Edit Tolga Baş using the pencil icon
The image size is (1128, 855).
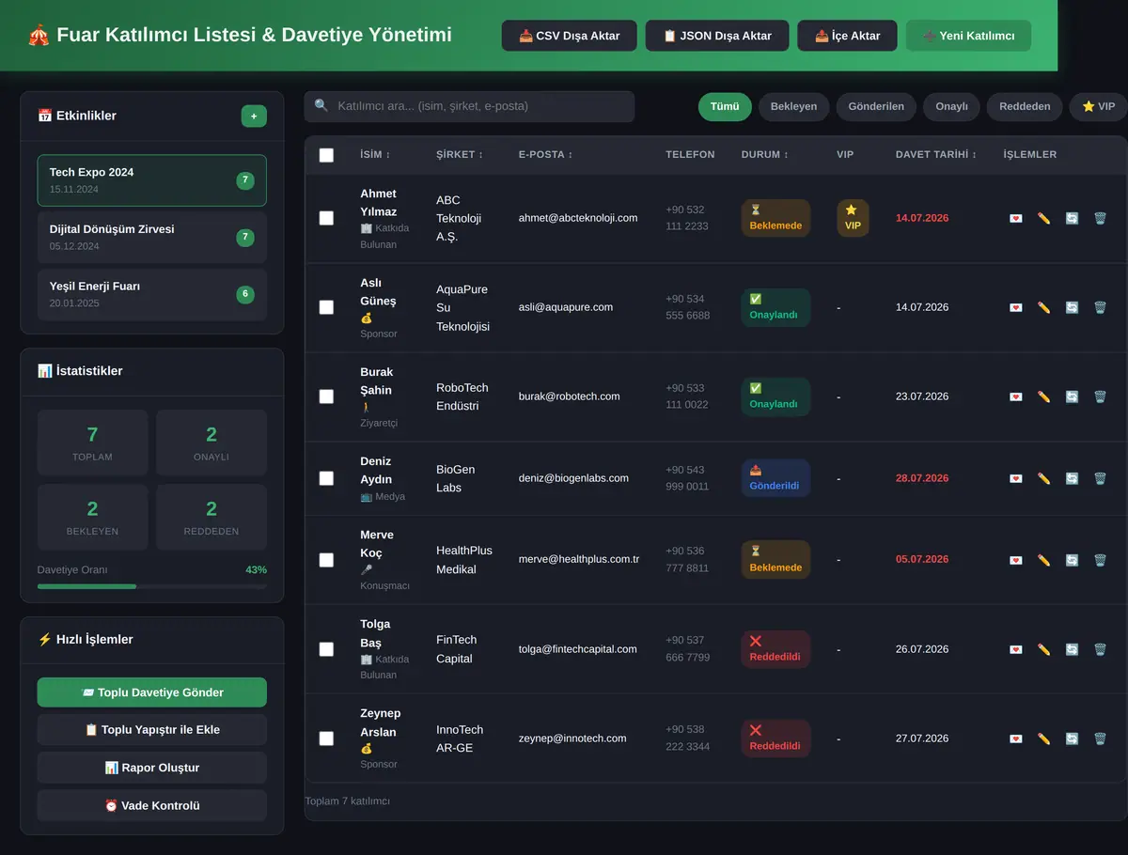(1043, 649)
